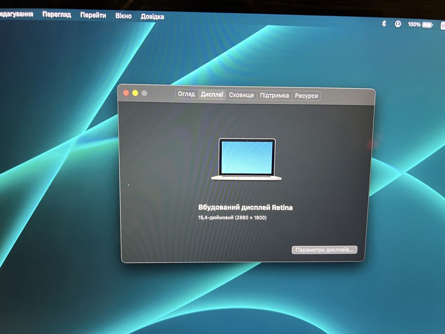Click the Параметри дисплеїв button
This screenshot has height=334, width=445.
click(324, 250)
